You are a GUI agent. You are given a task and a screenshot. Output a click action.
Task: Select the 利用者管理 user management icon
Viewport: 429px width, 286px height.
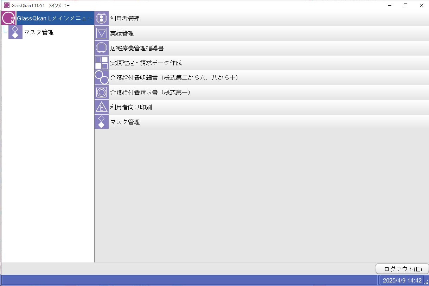tap(101, 18)
